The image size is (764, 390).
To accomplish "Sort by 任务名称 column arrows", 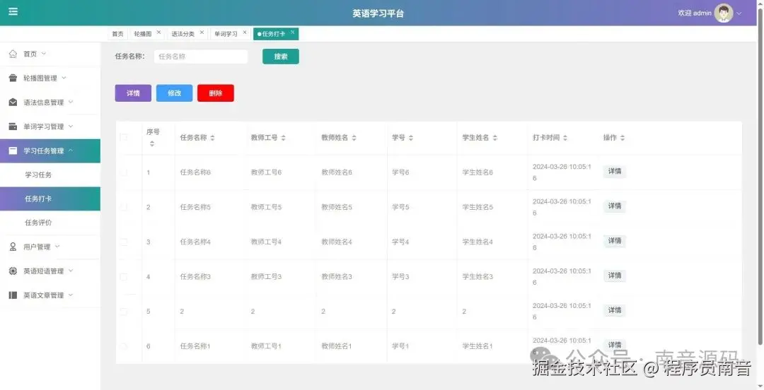I will (212, 138).
